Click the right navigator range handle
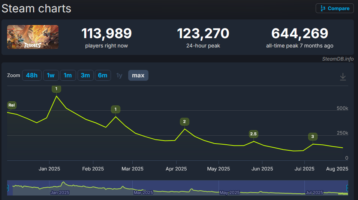This screenshot has width=358, height=200. pos(347,188)
